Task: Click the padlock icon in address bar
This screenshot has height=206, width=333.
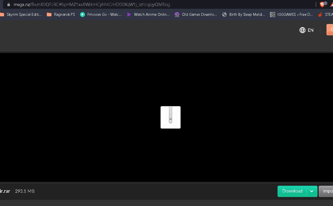Action: click(x=9, y=4)
